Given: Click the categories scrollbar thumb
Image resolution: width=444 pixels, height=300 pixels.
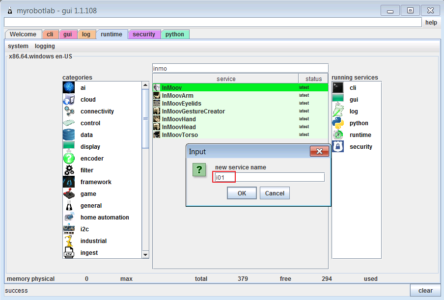Looking at the screenshot, I should click(145, 118).
